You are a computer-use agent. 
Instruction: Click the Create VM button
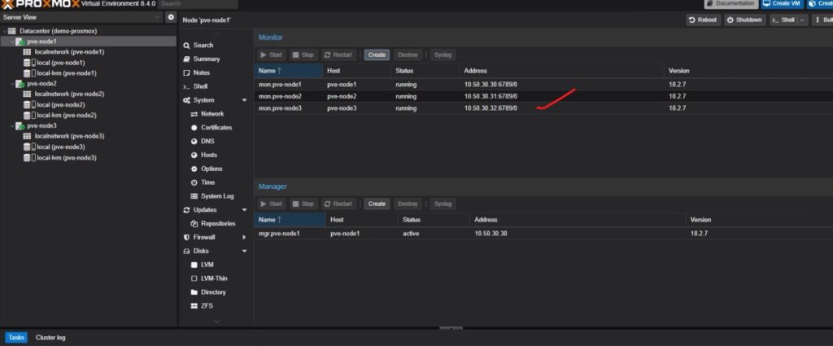[x=783, y=4]
